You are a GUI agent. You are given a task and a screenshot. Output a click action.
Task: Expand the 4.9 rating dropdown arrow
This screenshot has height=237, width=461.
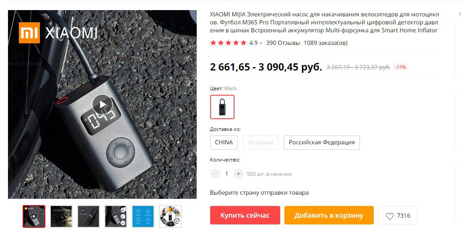[261, 43]
